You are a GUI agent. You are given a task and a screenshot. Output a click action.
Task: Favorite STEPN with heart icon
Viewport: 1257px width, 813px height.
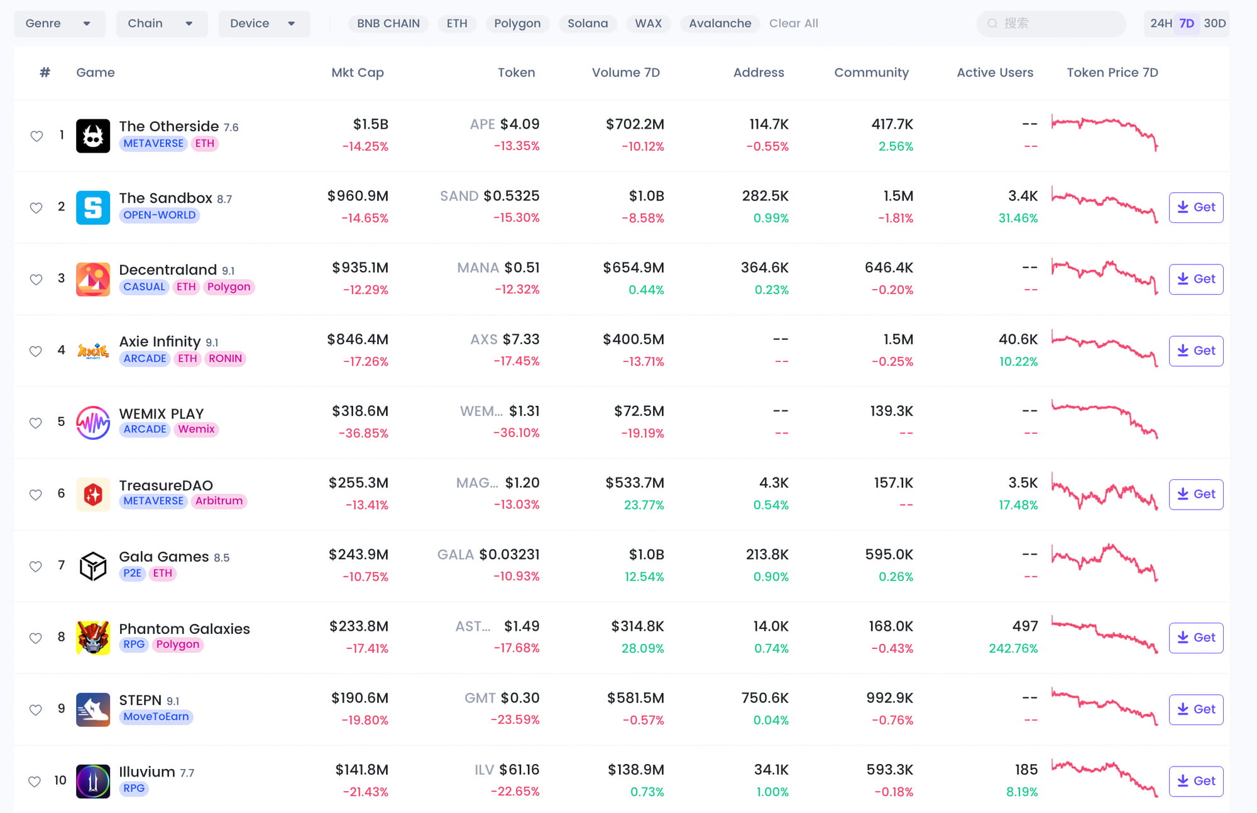tap(36, 709)
